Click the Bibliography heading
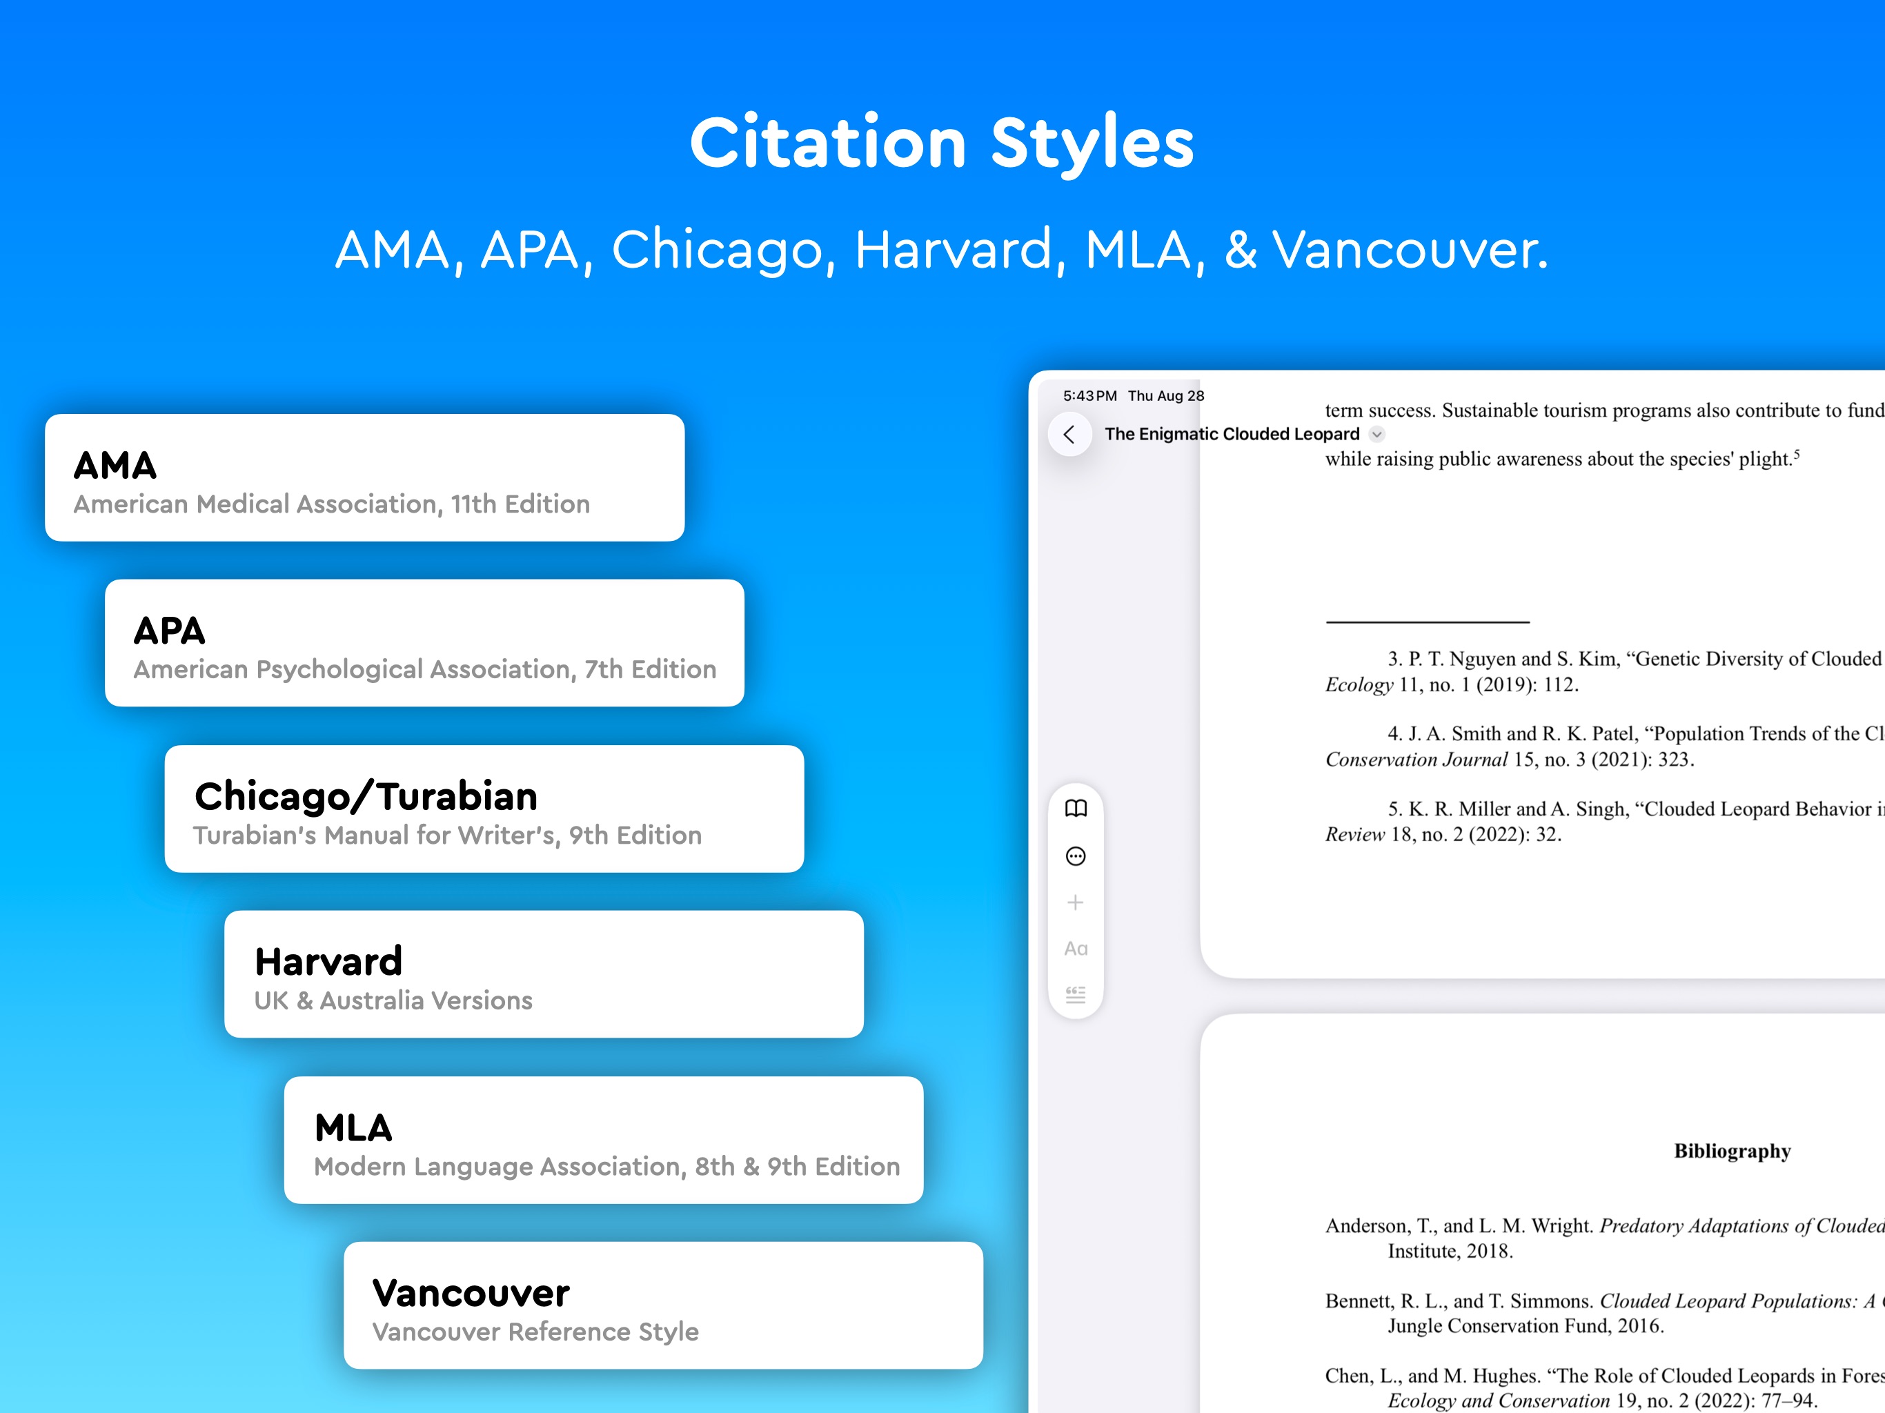This screenshot has height=1413, width=1885. [x=1732, y=1152]
